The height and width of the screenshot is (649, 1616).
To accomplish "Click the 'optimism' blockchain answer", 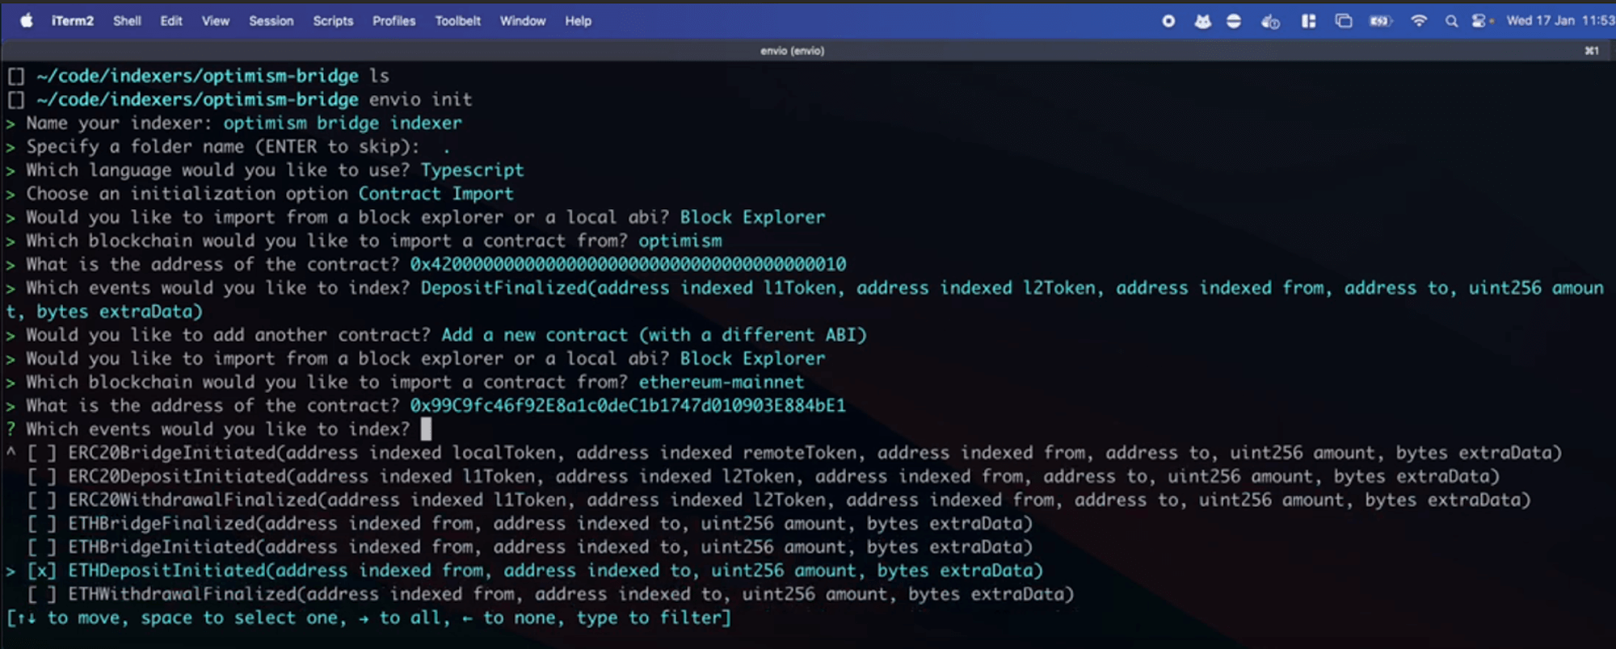I will [680, 241].
